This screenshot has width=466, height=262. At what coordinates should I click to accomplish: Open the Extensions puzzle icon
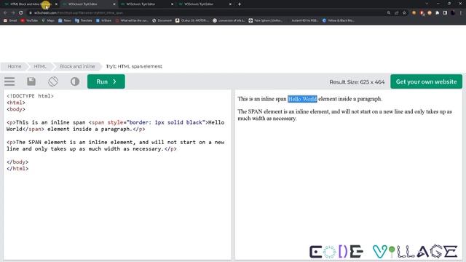(x=437, y=13)
